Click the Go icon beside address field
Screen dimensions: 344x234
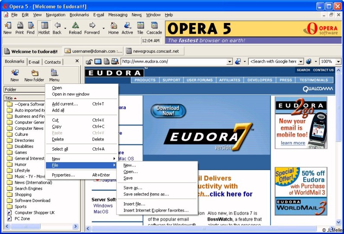[238, 61]
